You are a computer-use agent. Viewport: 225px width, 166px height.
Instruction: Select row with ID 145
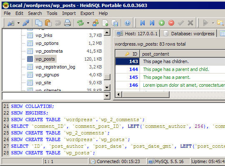(127, 77)
